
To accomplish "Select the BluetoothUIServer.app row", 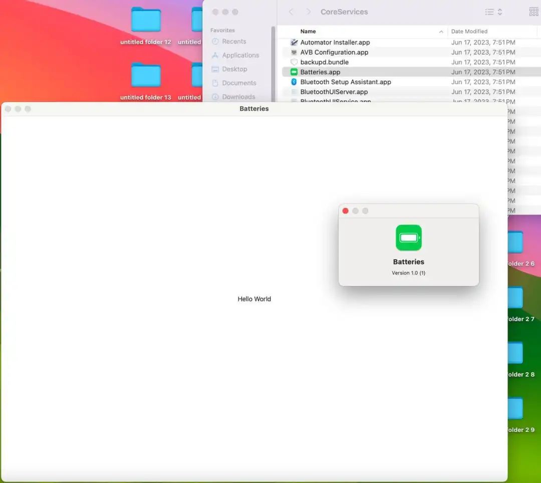I will pos(334,92).
